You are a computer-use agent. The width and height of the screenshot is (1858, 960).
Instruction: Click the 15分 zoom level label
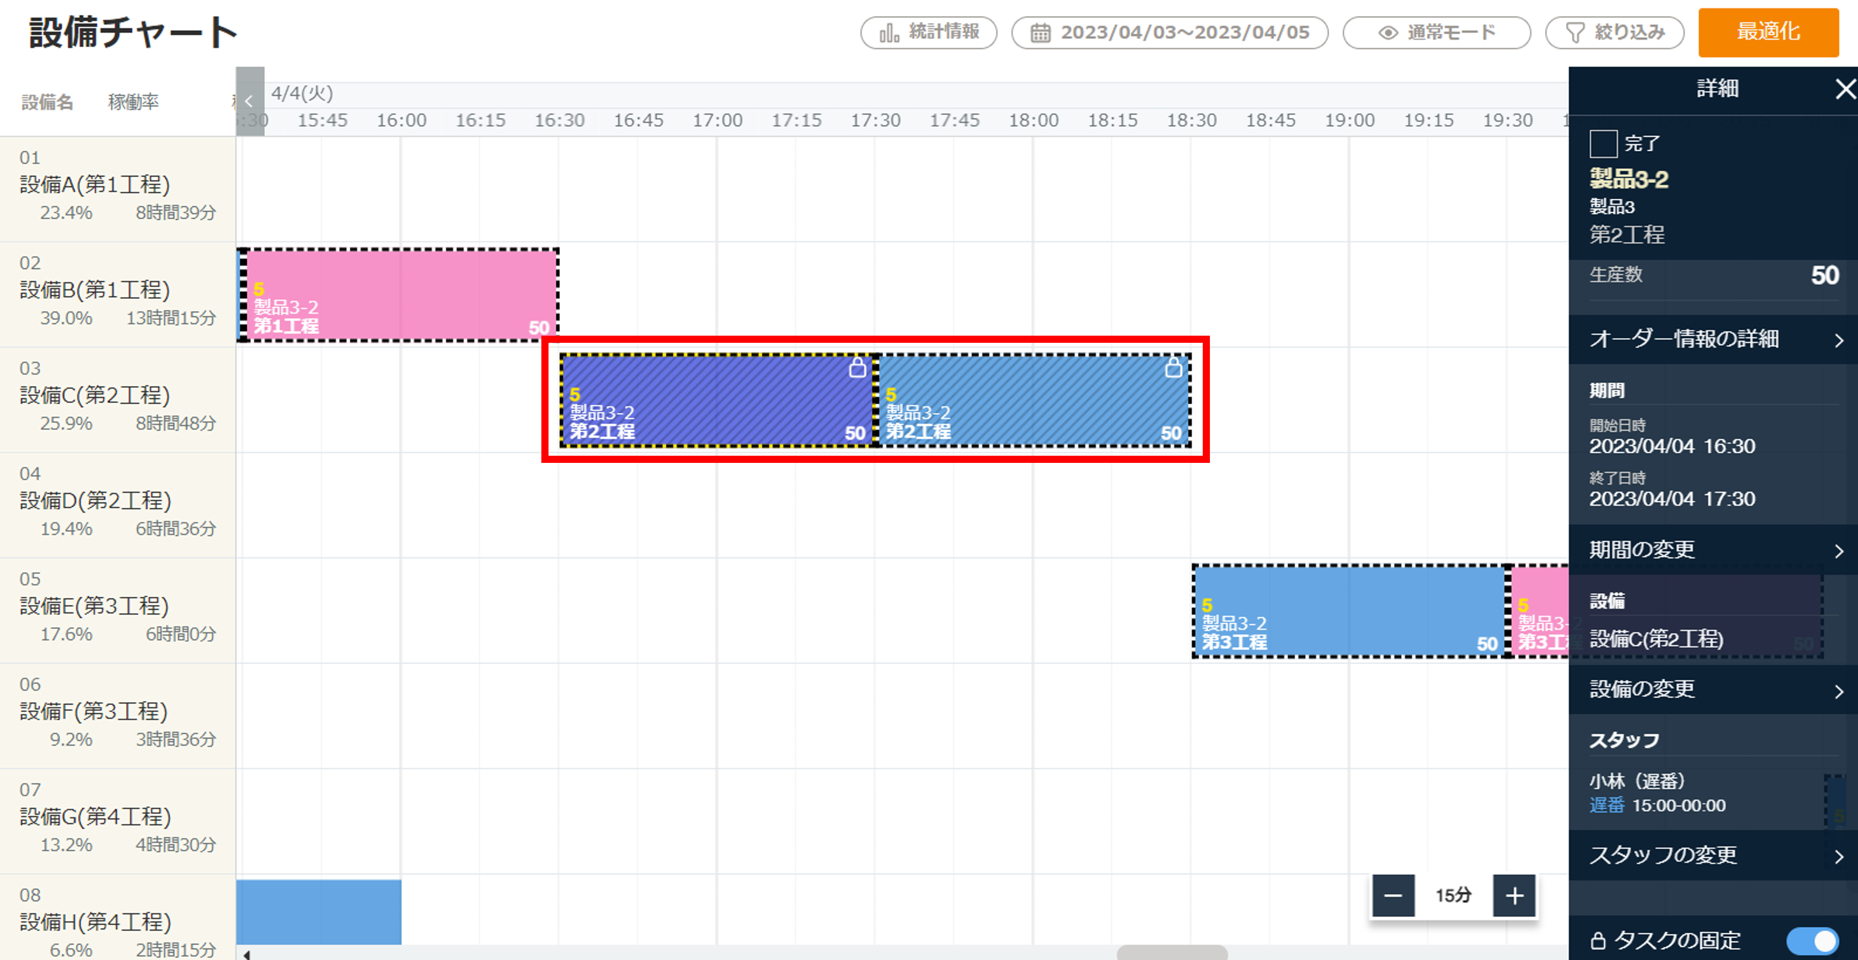tap(1454, 896)
